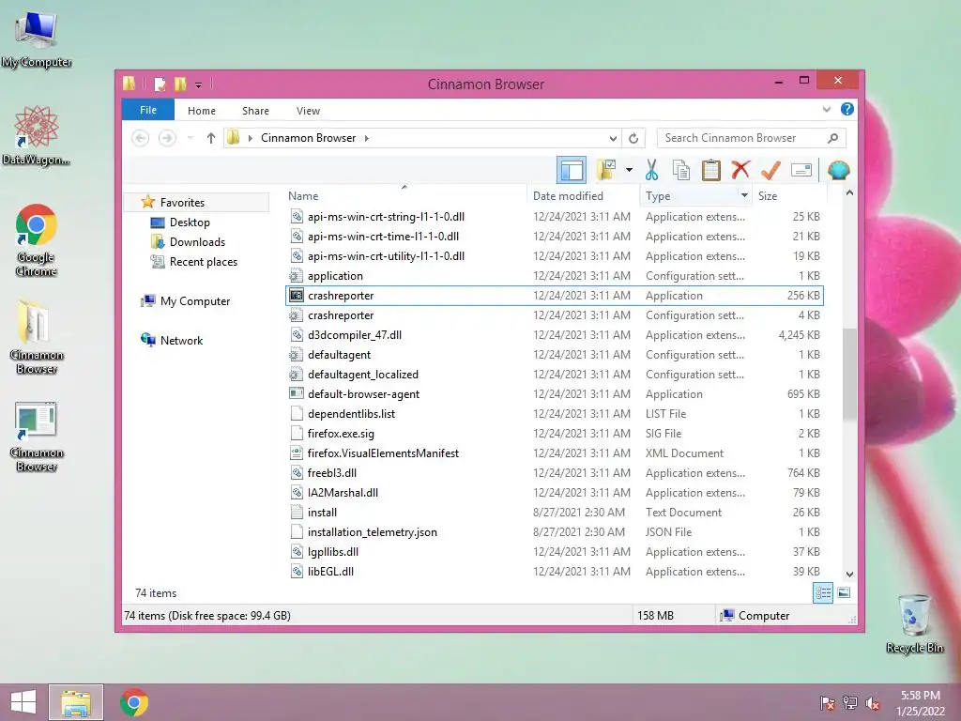Click the folder options toolbar icon
Viewport: 961px width, 721px height.
click(605, 170)
